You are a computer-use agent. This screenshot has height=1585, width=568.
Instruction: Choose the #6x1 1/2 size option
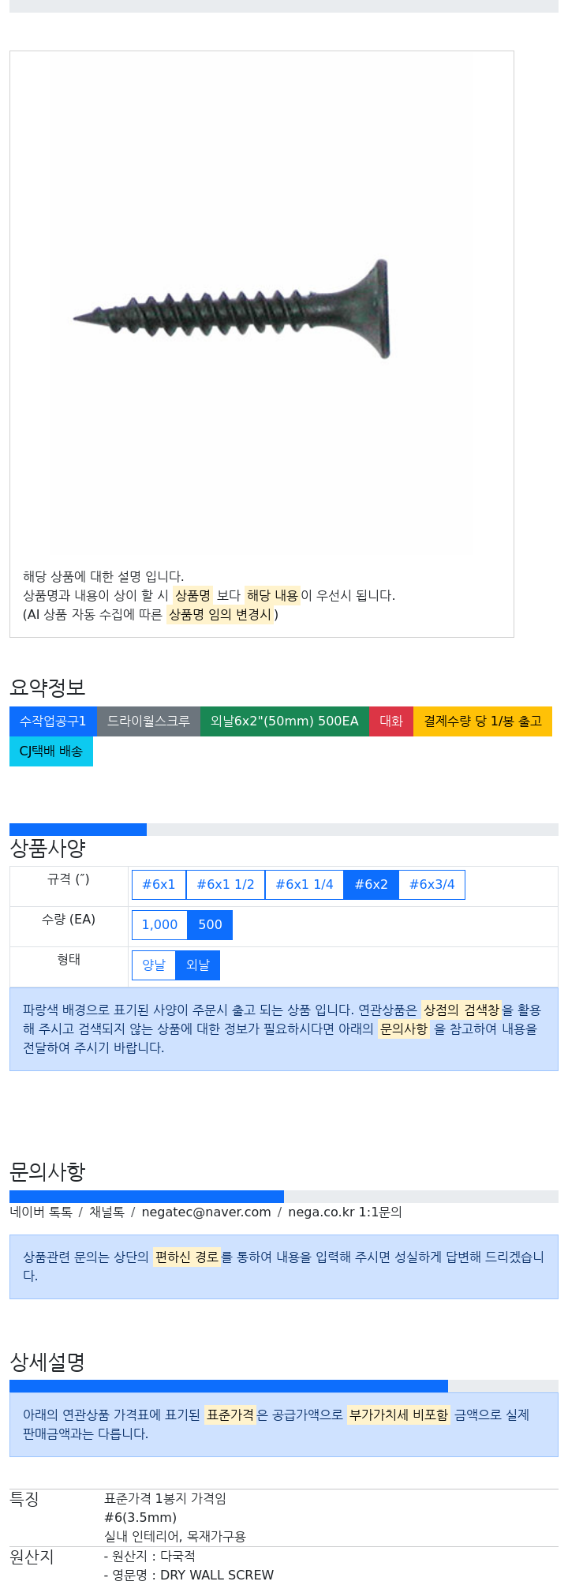point(226,885)
